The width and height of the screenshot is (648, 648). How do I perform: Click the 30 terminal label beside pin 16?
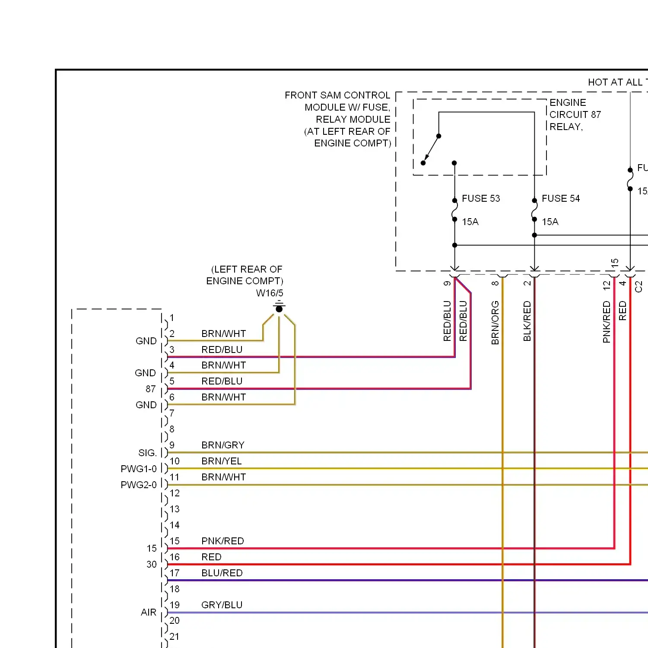[152, 564]
